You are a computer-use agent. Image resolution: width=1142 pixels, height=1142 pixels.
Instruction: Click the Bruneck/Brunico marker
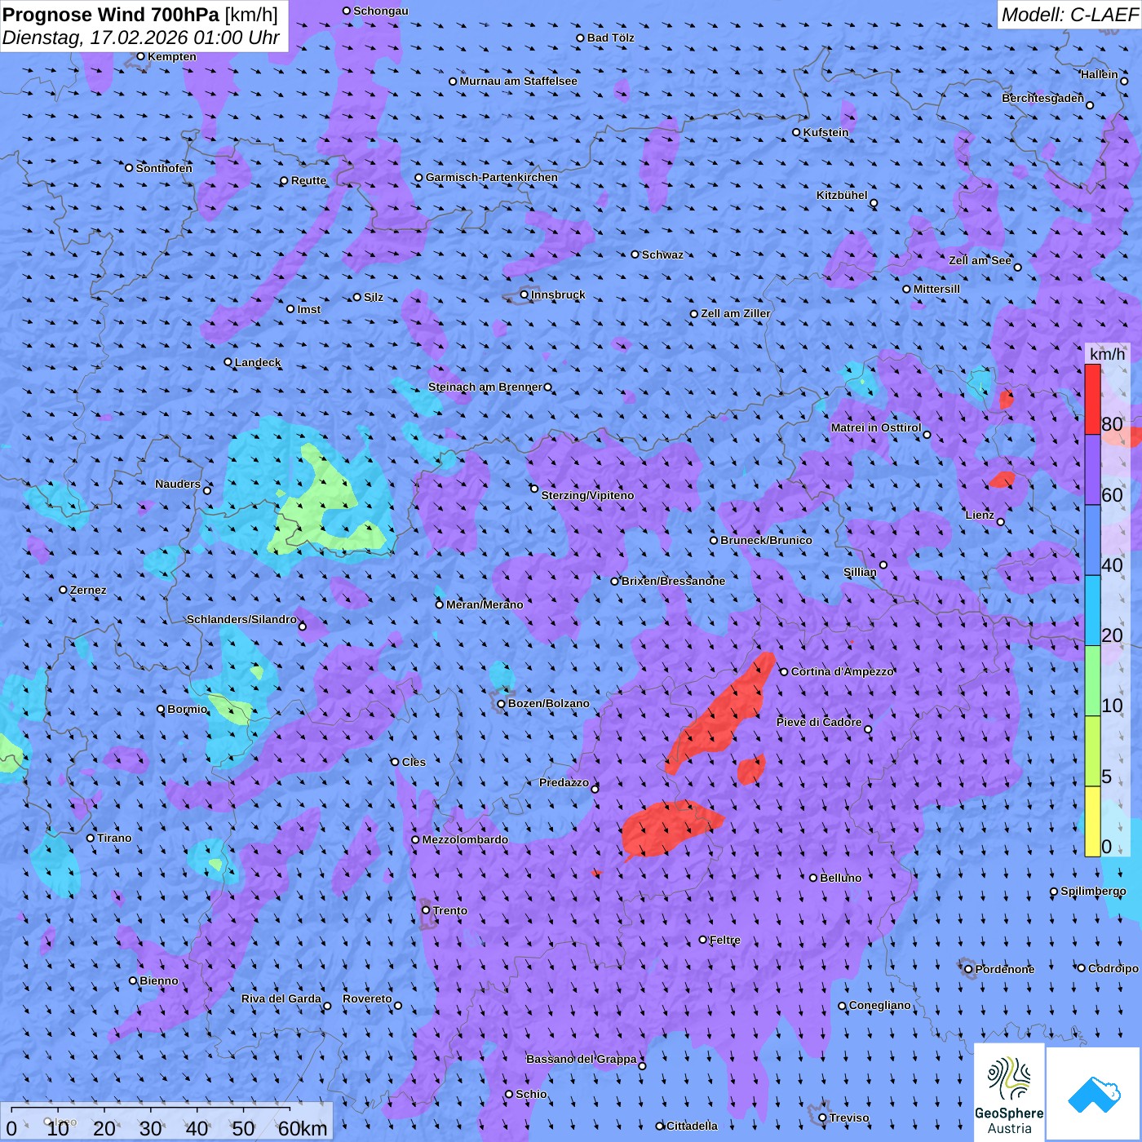point(714,540)
